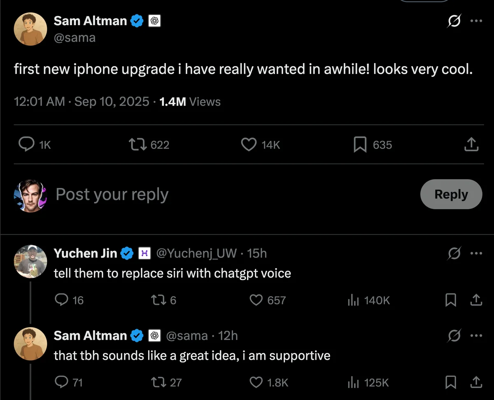Like Yuchen Jin's reply about Siri
The image size is (494, 400).
[x=256, y=300]
